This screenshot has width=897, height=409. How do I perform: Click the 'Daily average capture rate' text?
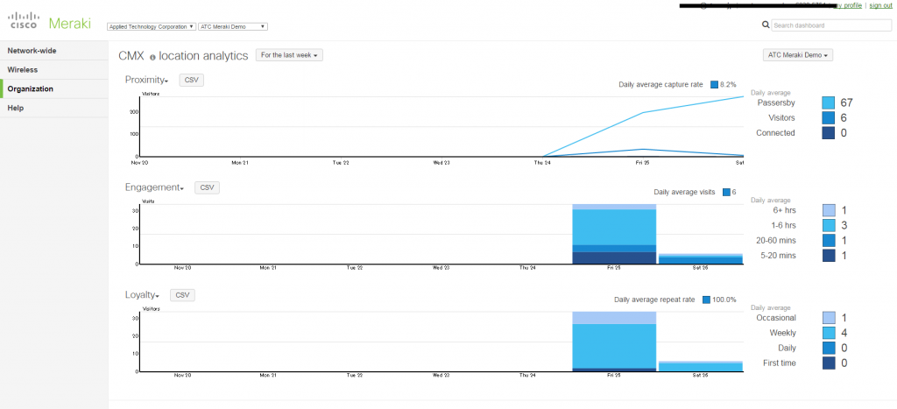(x=660, y=85)
